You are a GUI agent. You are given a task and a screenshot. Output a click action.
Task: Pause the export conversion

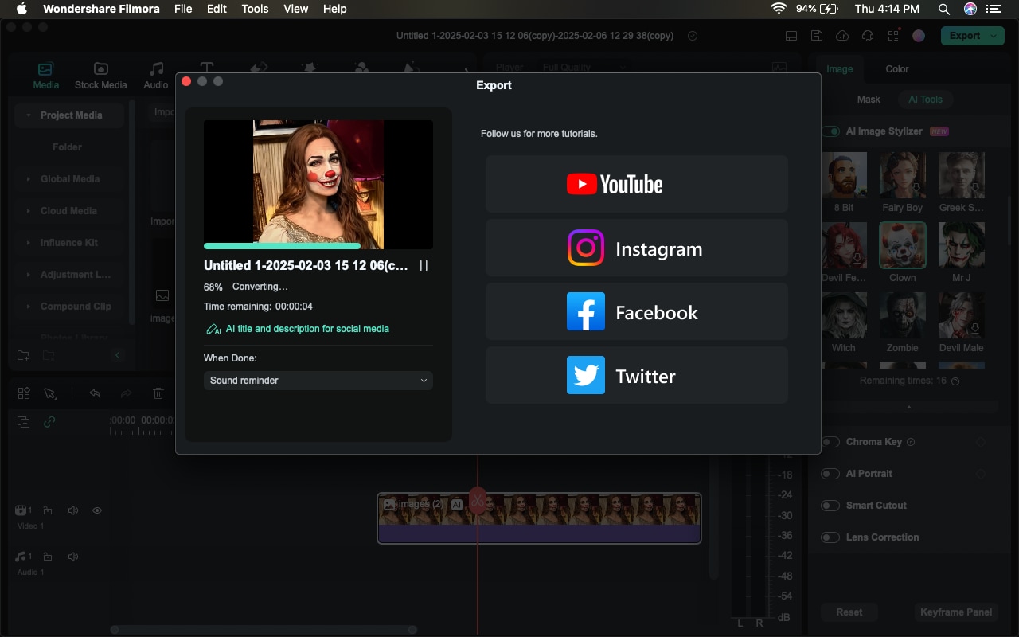(424, 266)
